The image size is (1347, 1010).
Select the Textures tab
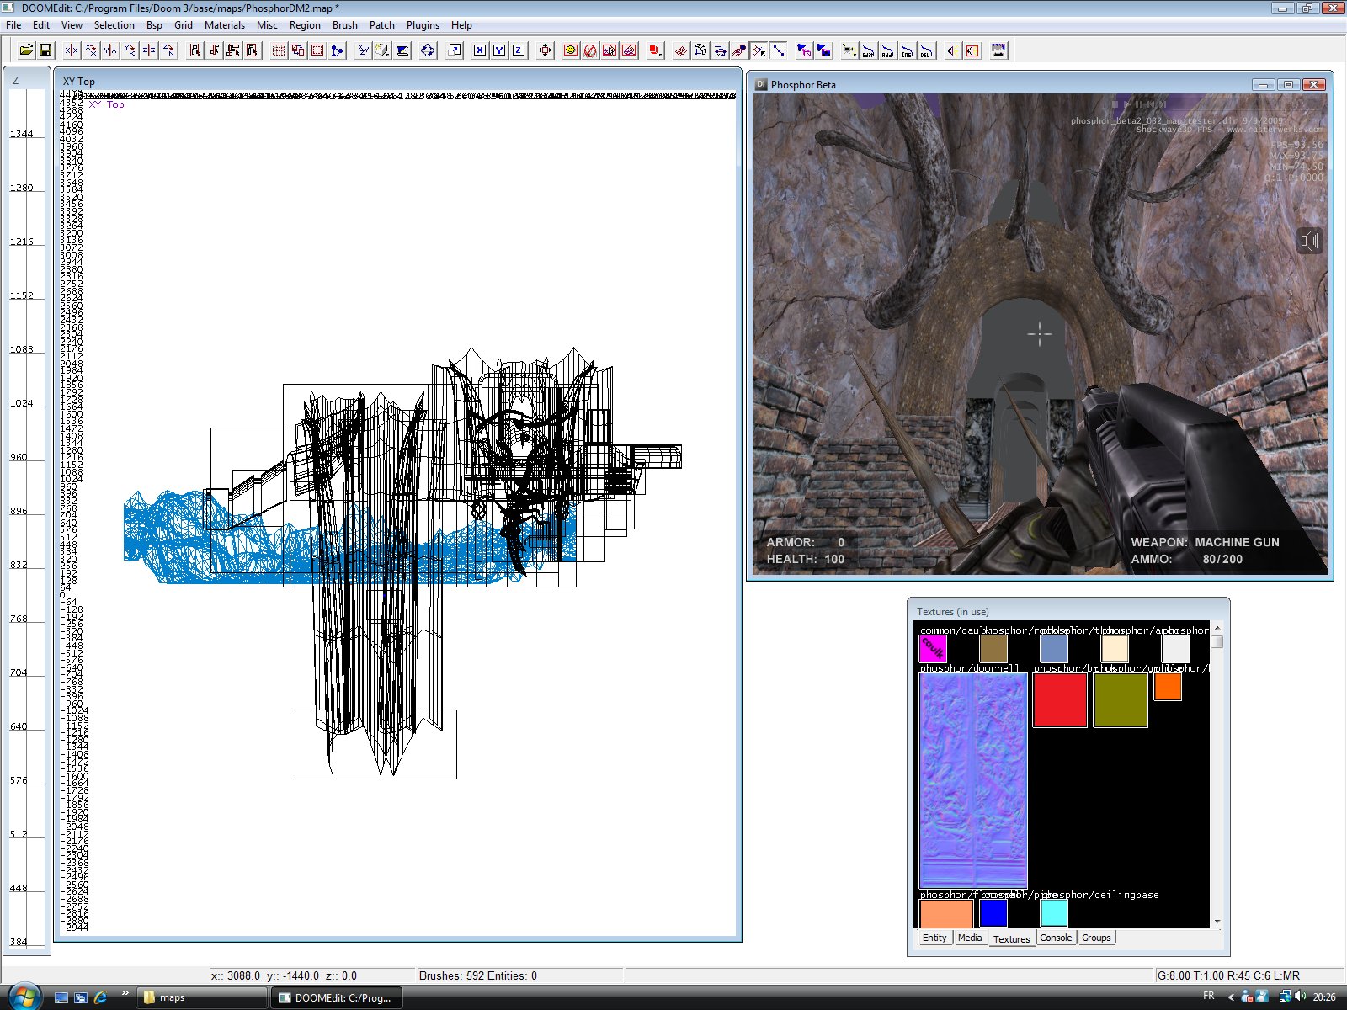point(1011,938)
